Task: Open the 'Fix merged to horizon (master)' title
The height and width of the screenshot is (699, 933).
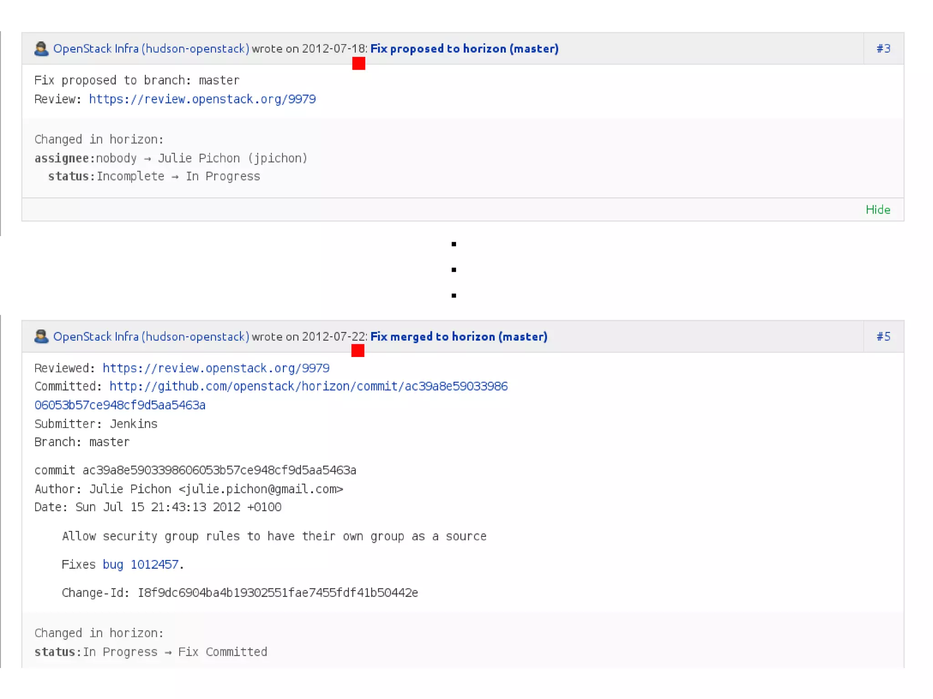Action: coord(459,337)
